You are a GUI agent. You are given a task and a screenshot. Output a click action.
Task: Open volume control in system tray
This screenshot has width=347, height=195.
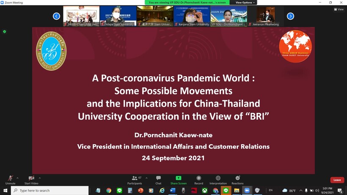317,190
